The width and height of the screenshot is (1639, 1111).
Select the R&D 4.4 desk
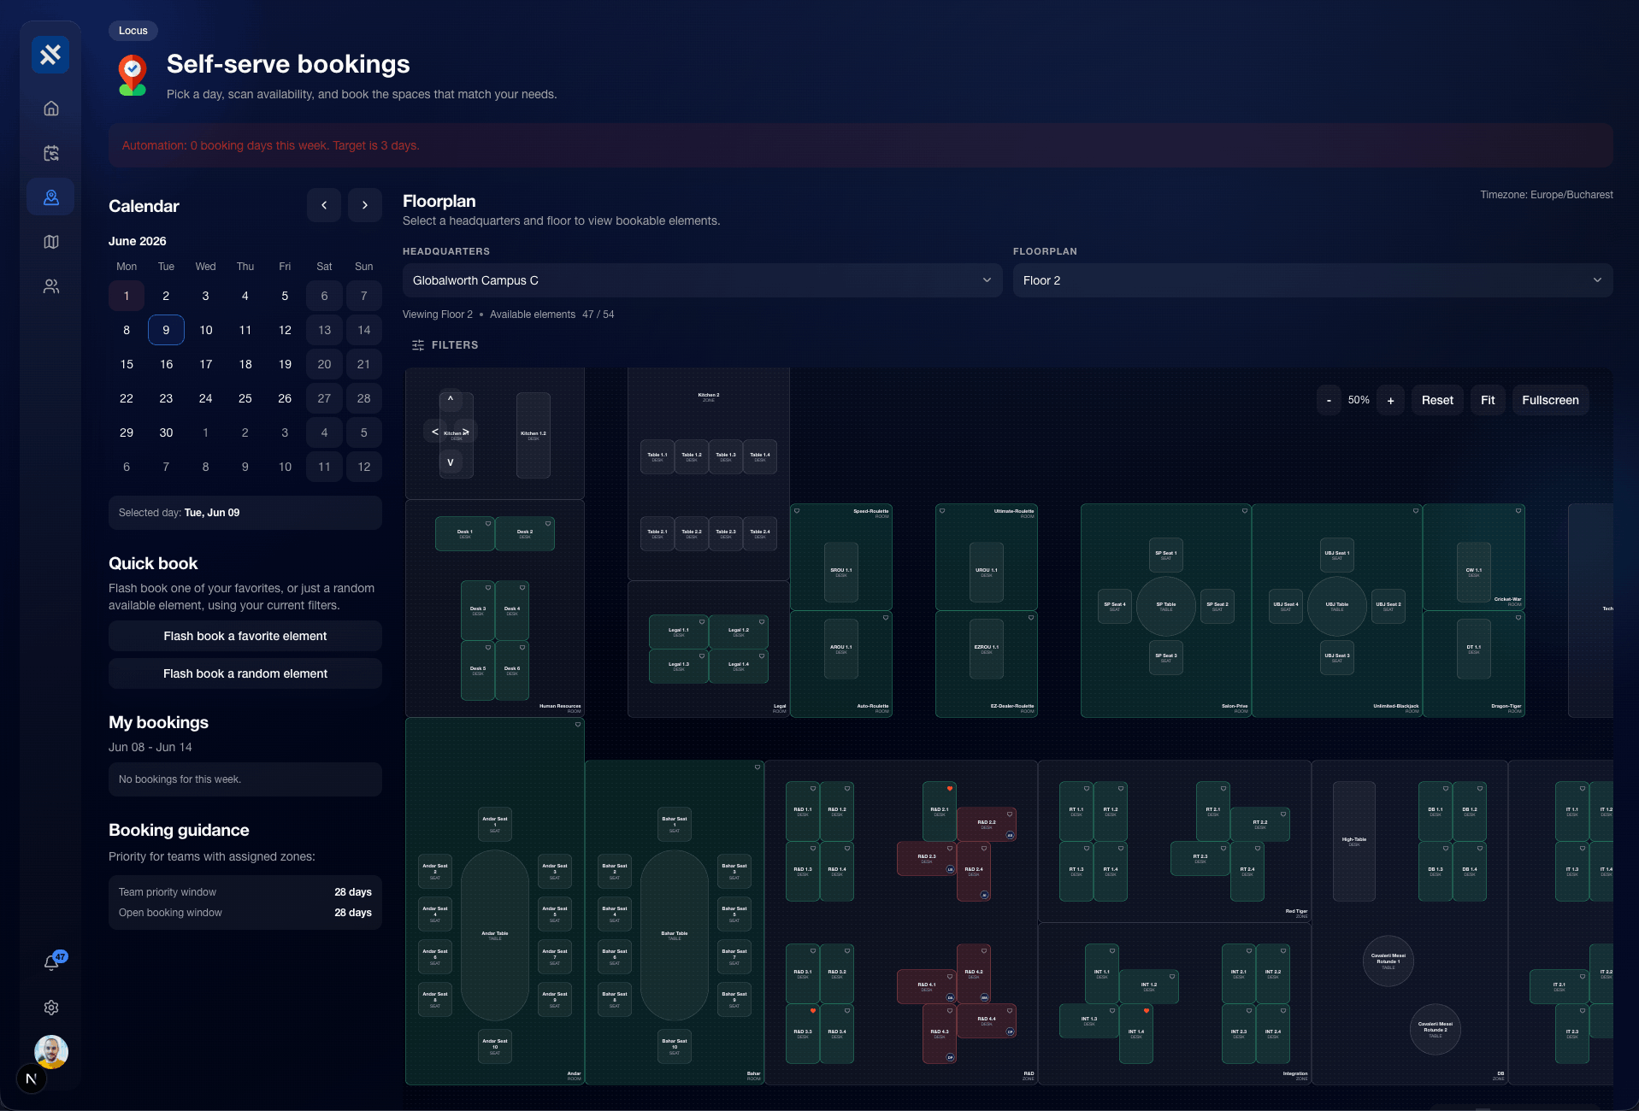click(x=987, y=1021)
